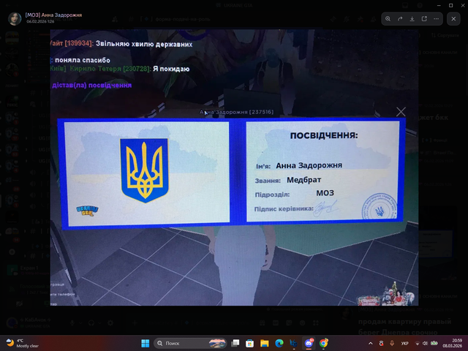Open volume control tray icon

pyautogui.click(x=425, y=344)
